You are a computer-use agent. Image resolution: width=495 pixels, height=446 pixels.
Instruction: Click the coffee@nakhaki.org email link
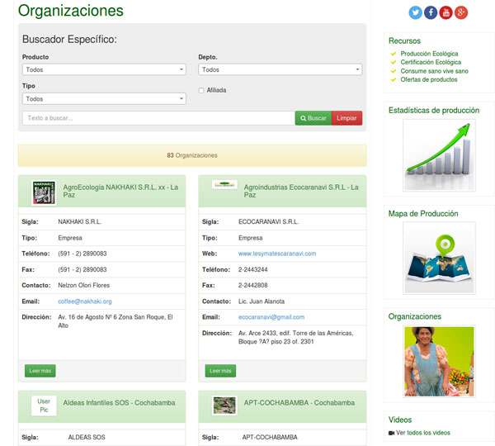85,301
